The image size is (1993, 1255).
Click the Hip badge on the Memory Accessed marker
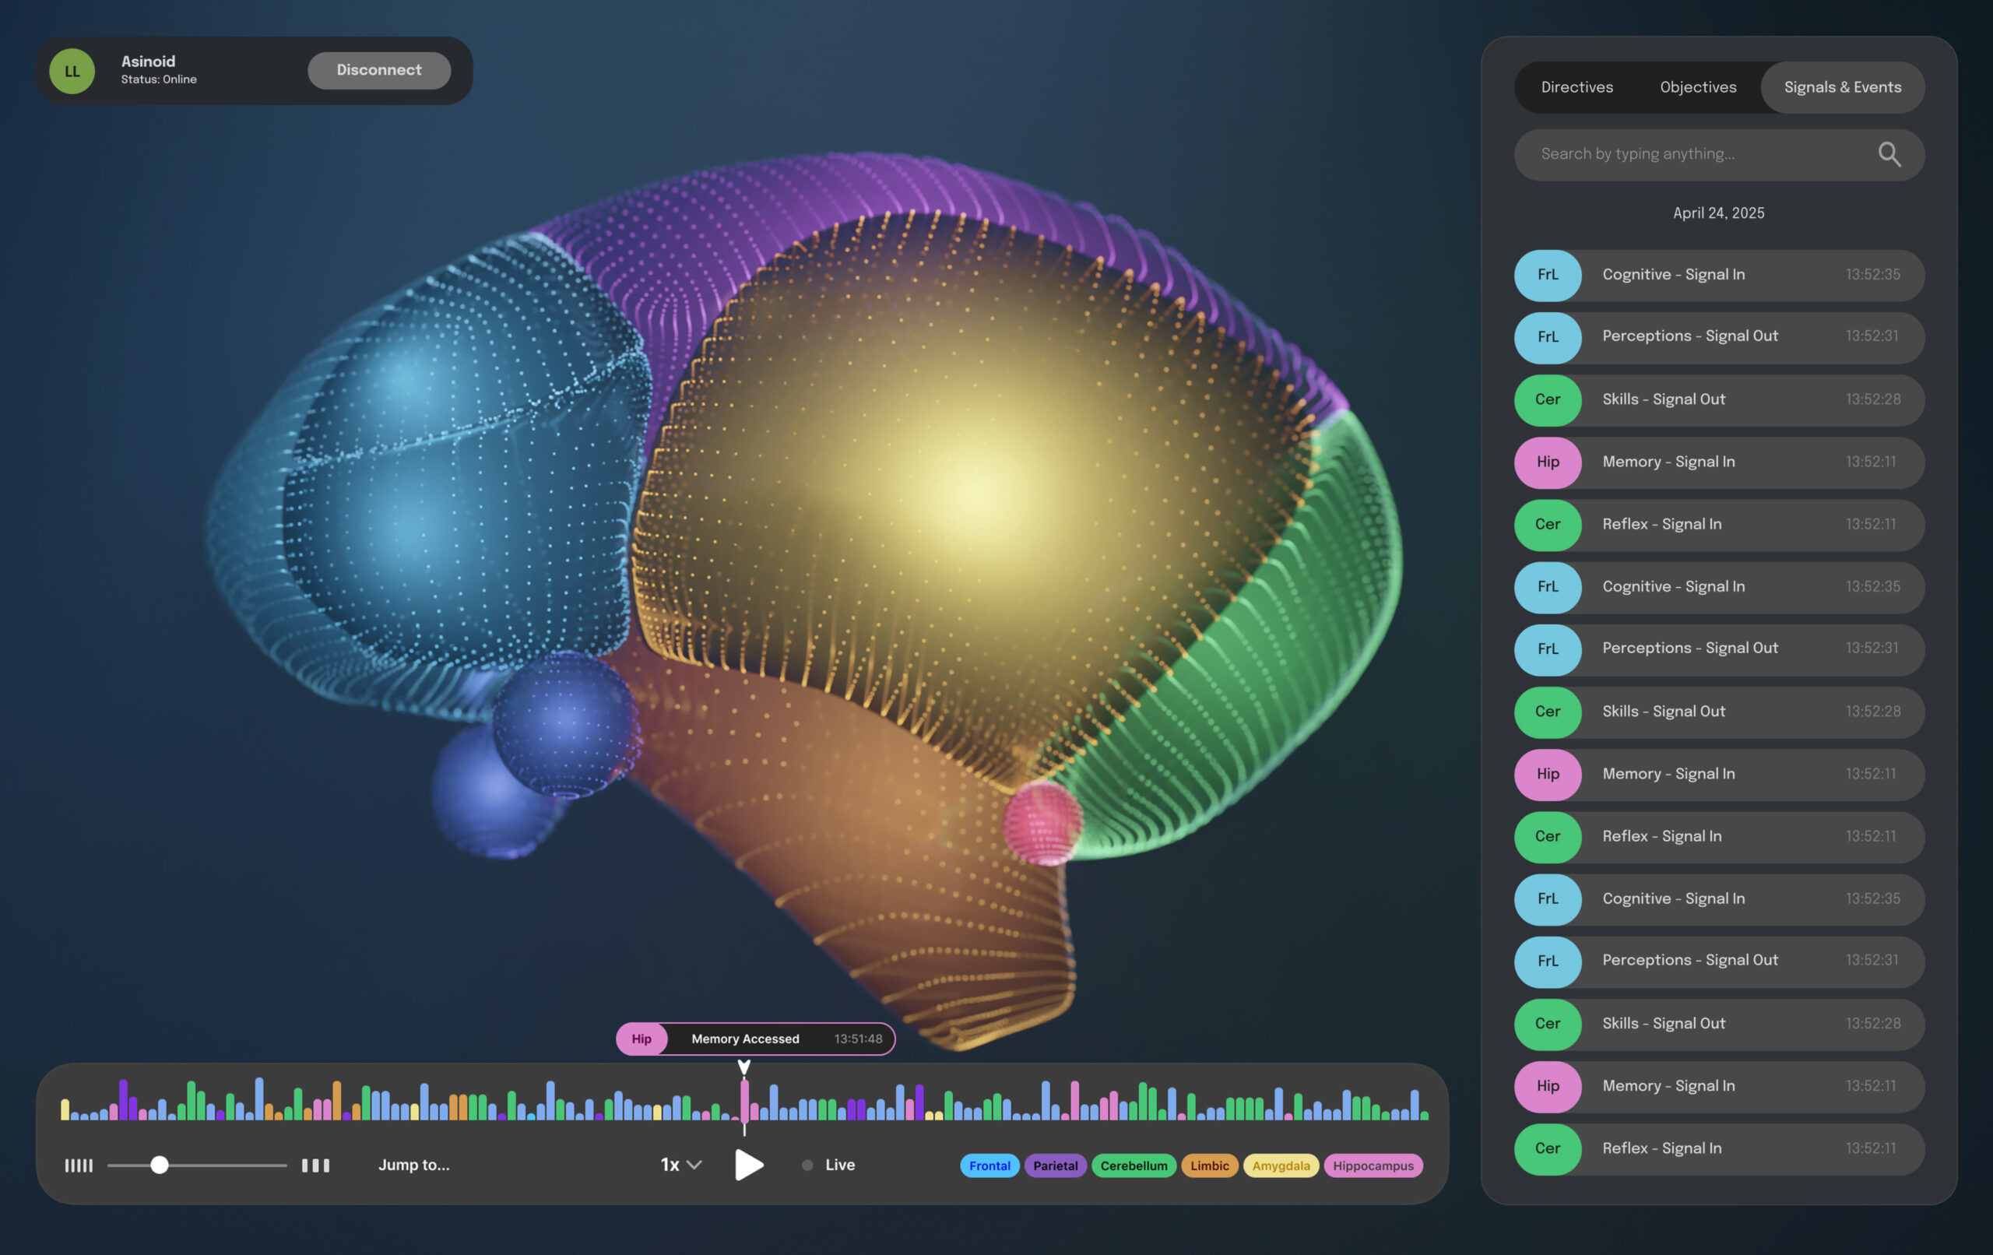click(641, 1039)
